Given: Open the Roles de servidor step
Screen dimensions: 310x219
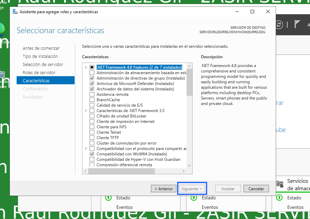Looking at the screenshot, I should point(39,72).
